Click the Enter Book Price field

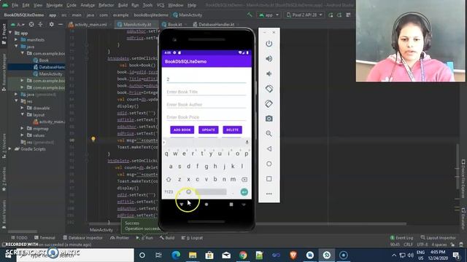coord(206,117)
